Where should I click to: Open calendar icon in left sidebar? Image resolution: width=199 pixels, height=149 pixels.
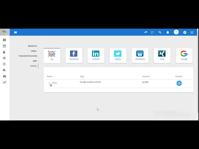(4, 46)
